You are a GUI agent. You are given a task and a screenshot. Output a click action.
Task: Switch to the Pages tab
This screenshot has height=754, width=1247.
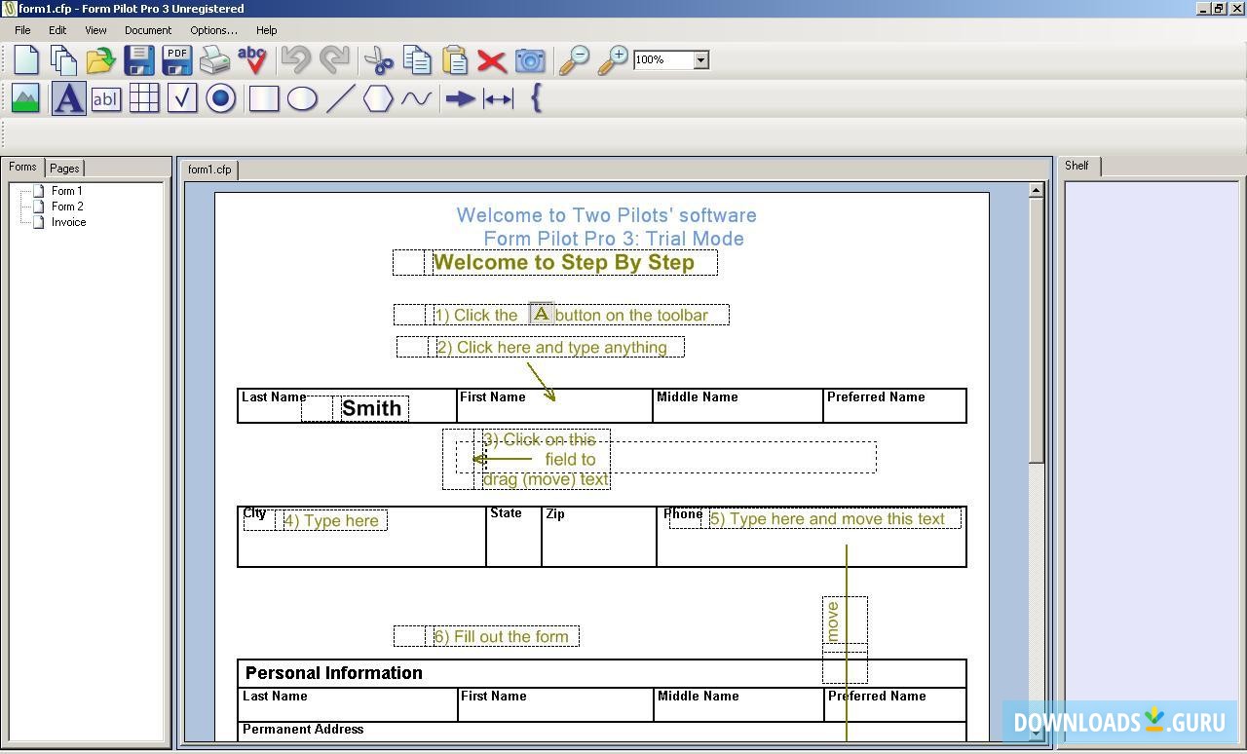click(x=64, y=169)
